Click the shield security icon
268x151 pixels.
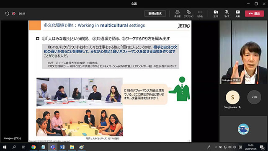pos(7,13)
